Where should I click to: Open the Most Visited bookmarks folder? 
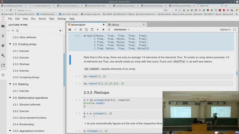point(7,14)
